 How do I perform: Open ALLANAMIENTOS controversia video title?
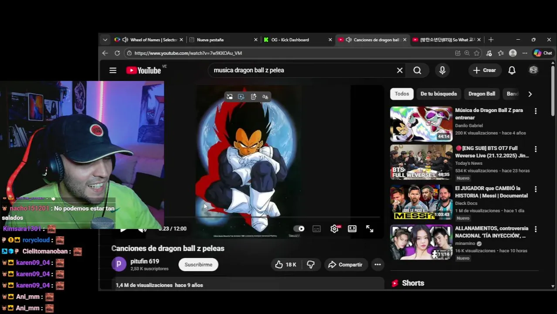click(491, 232)
